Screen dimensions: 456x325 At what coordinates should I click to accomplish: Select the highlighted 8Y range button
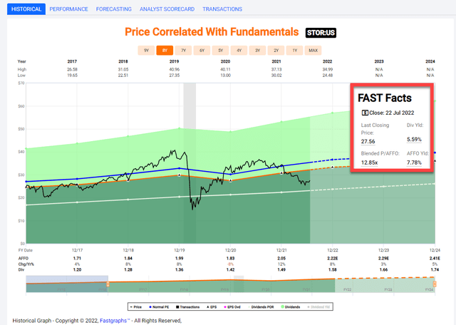click(165, 51)
